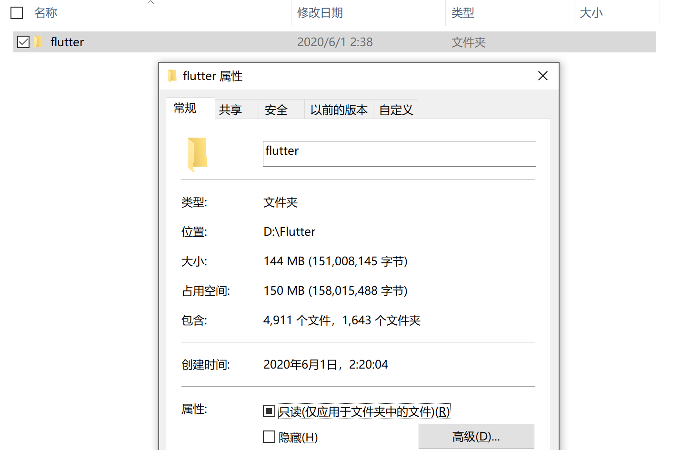Click the disk usage value 150 MB (158,015,488 字节)
The width and height of the screenshot is (692, 450).
[x=336, y=290]
